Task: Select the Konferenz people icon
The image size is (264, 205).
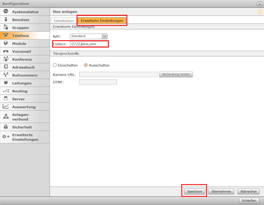Action: pyautogui.click(x=6, y=59)
